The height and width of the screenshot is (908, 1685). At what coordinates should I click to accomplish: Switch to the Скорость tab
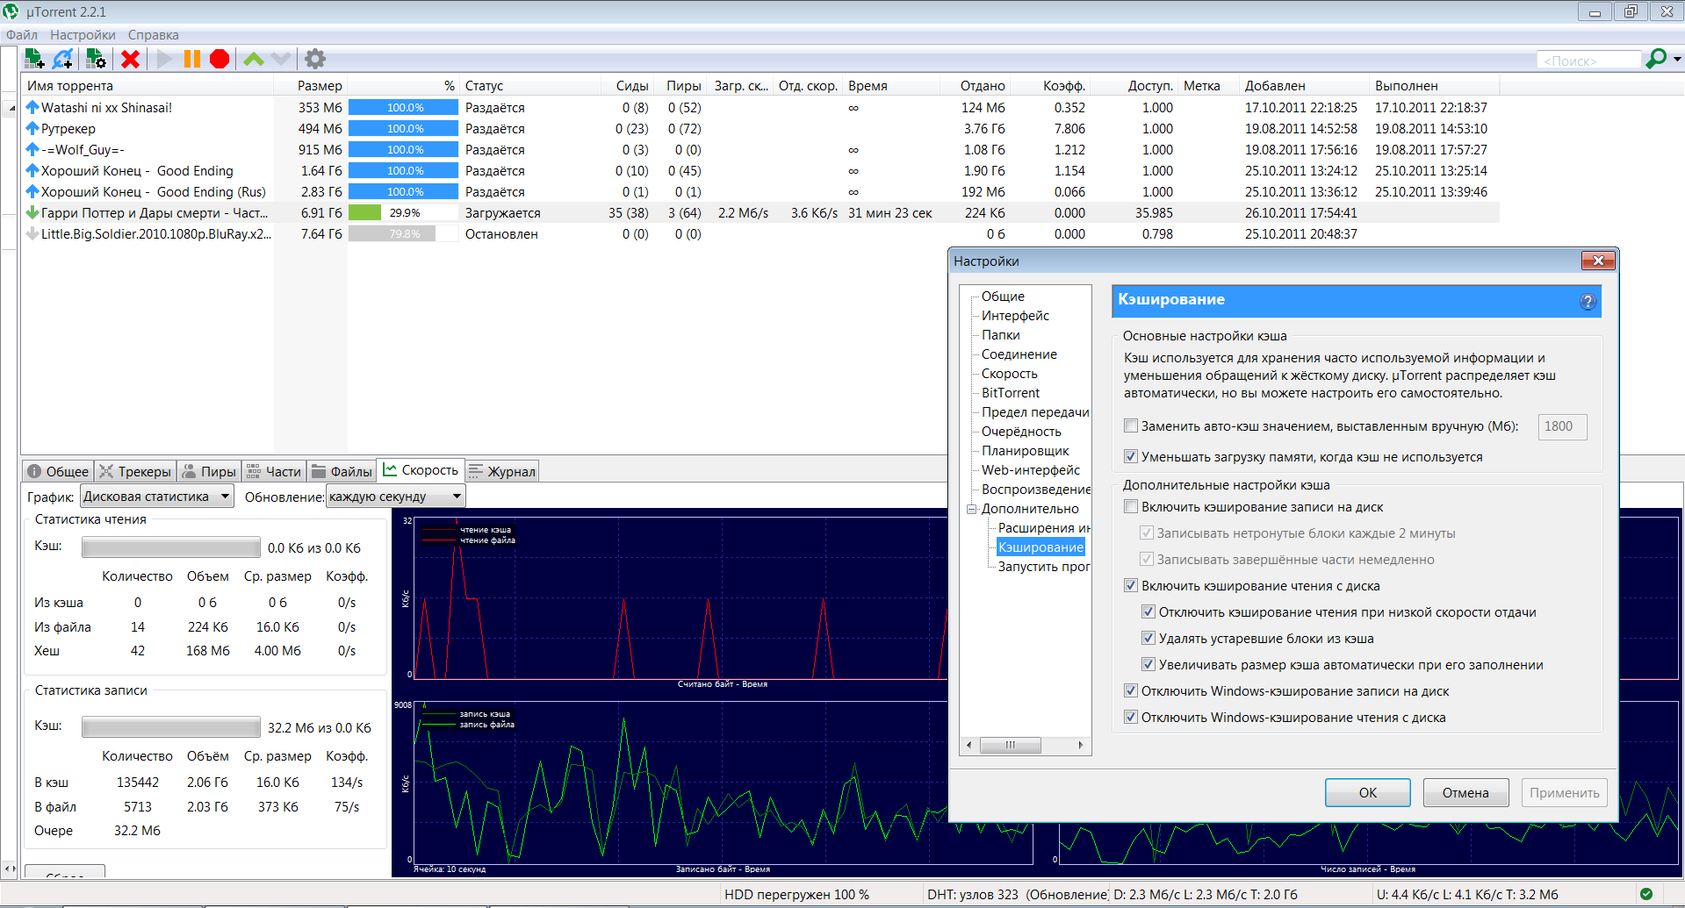(420, 470)
